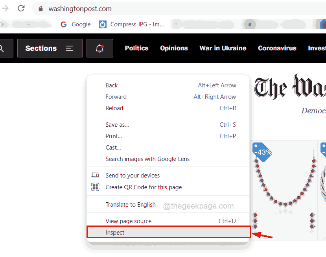326x257 pixels.
Task: Open the search magnifier on the navbar
Action: pos(4,48)
